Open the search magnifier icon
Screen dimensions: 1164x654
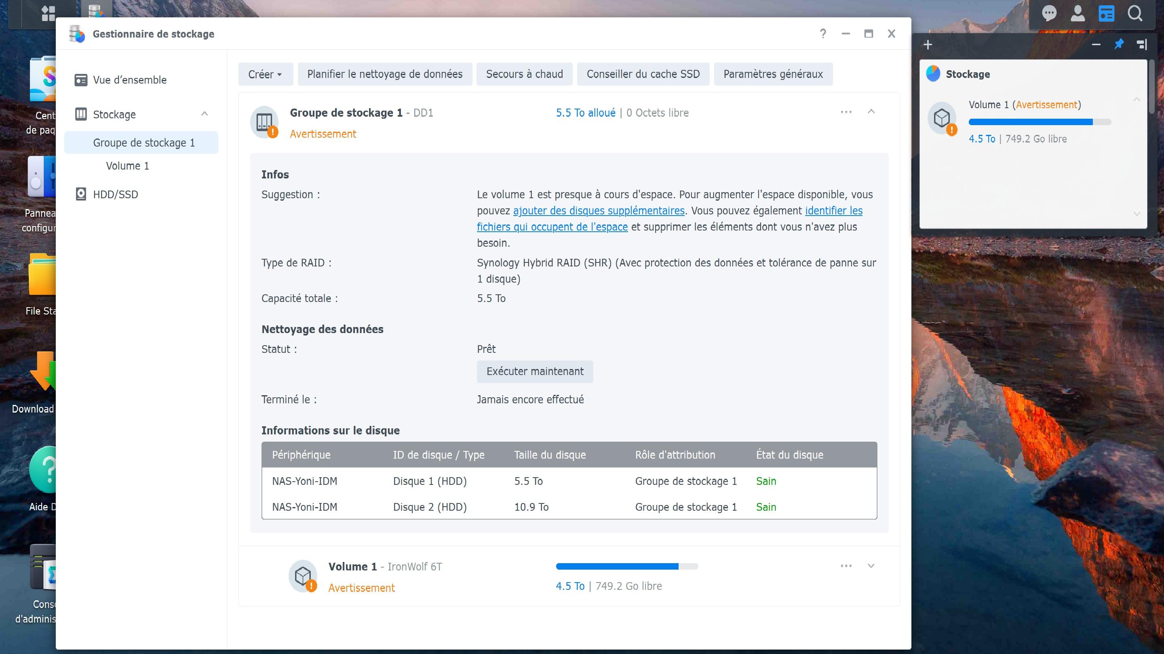pos(1134,14)
